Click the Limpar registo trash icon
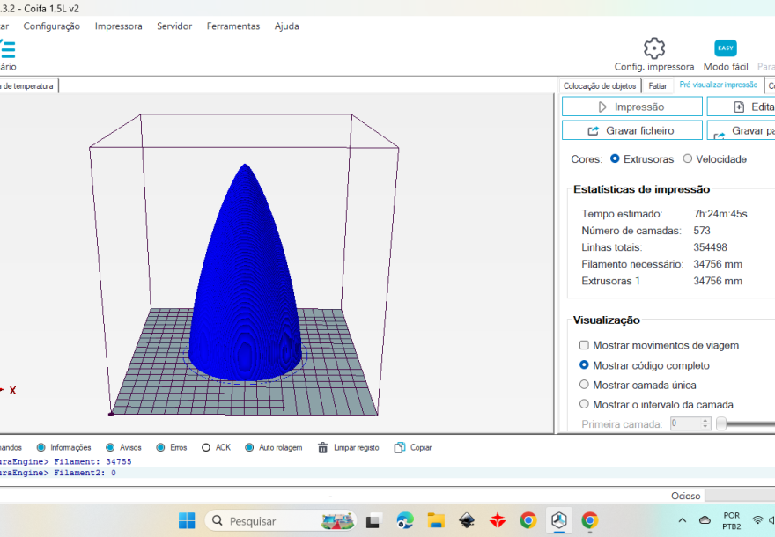775x537 pixels. pos(322,447)
